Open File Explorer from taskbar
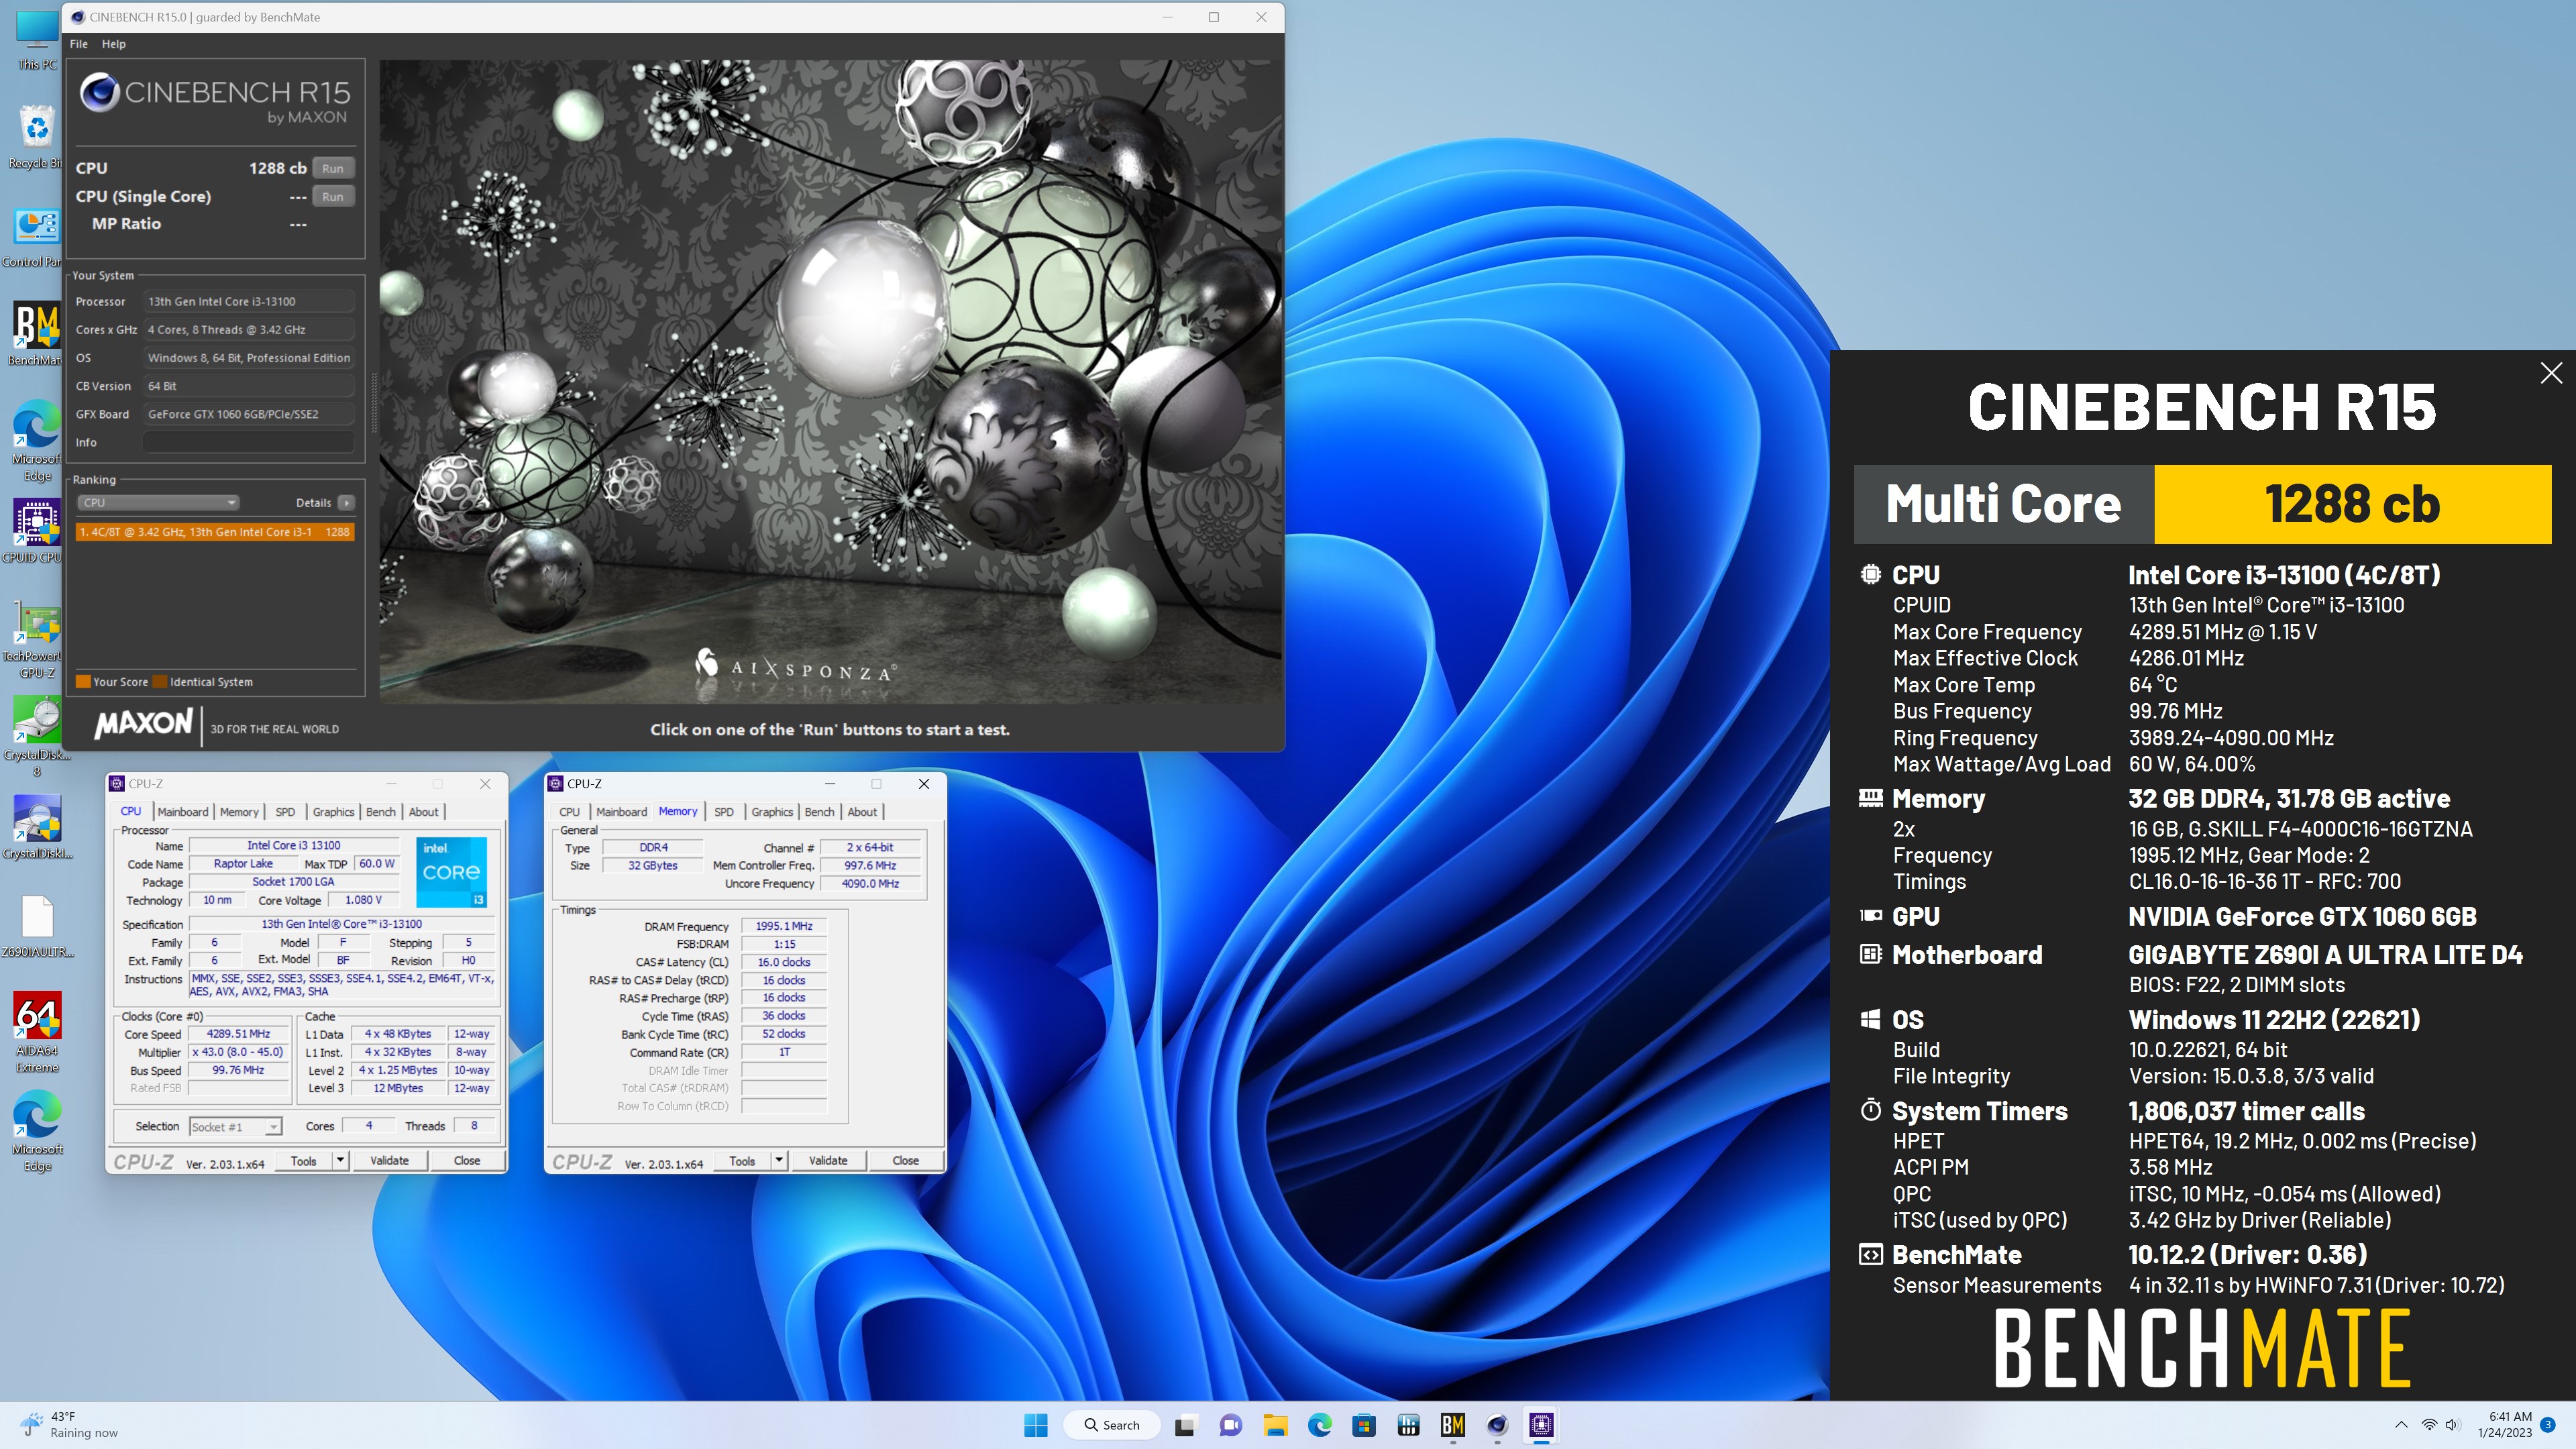The image size is (2576, 1449). (x=1275, y=1425)
